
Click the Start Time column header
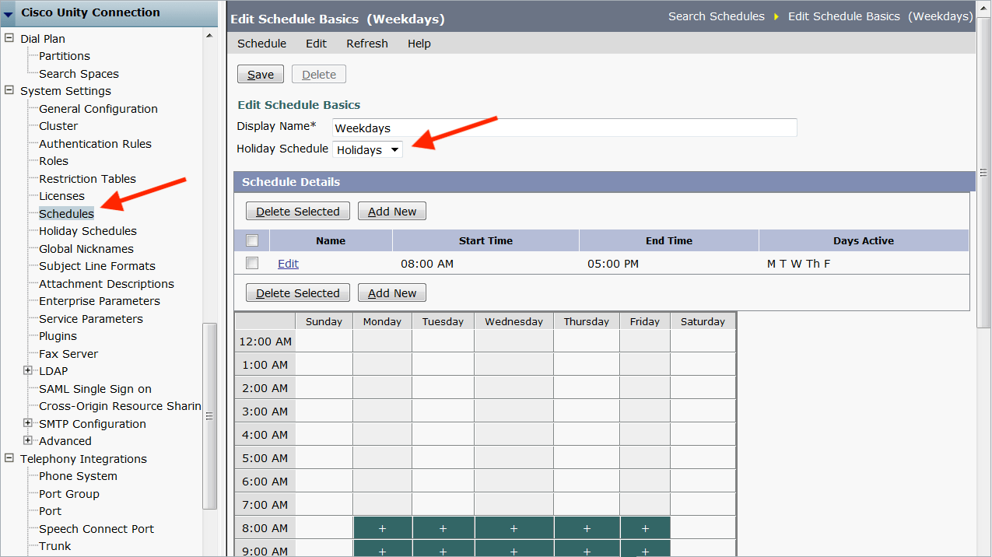485,241
